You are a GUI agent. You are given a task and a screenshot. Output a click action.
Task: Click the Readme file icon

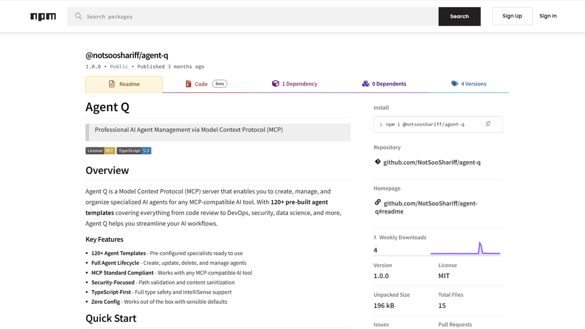tap(112, 84)
